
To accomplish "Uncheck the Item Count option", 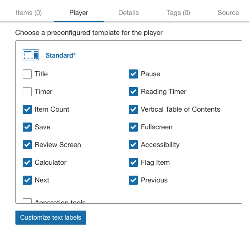I will 27,109.
